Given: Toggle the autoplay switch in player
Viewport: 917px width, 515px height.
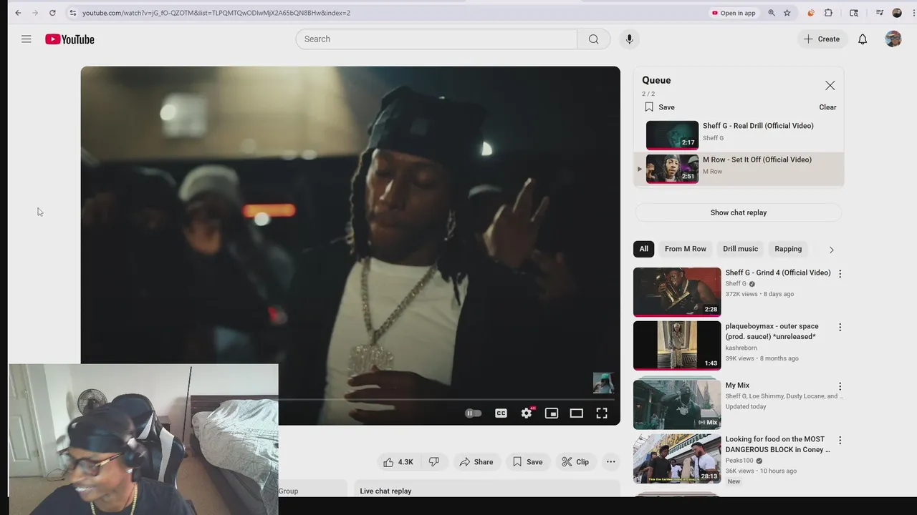Looking at the screenshot, I should [474, 413].
